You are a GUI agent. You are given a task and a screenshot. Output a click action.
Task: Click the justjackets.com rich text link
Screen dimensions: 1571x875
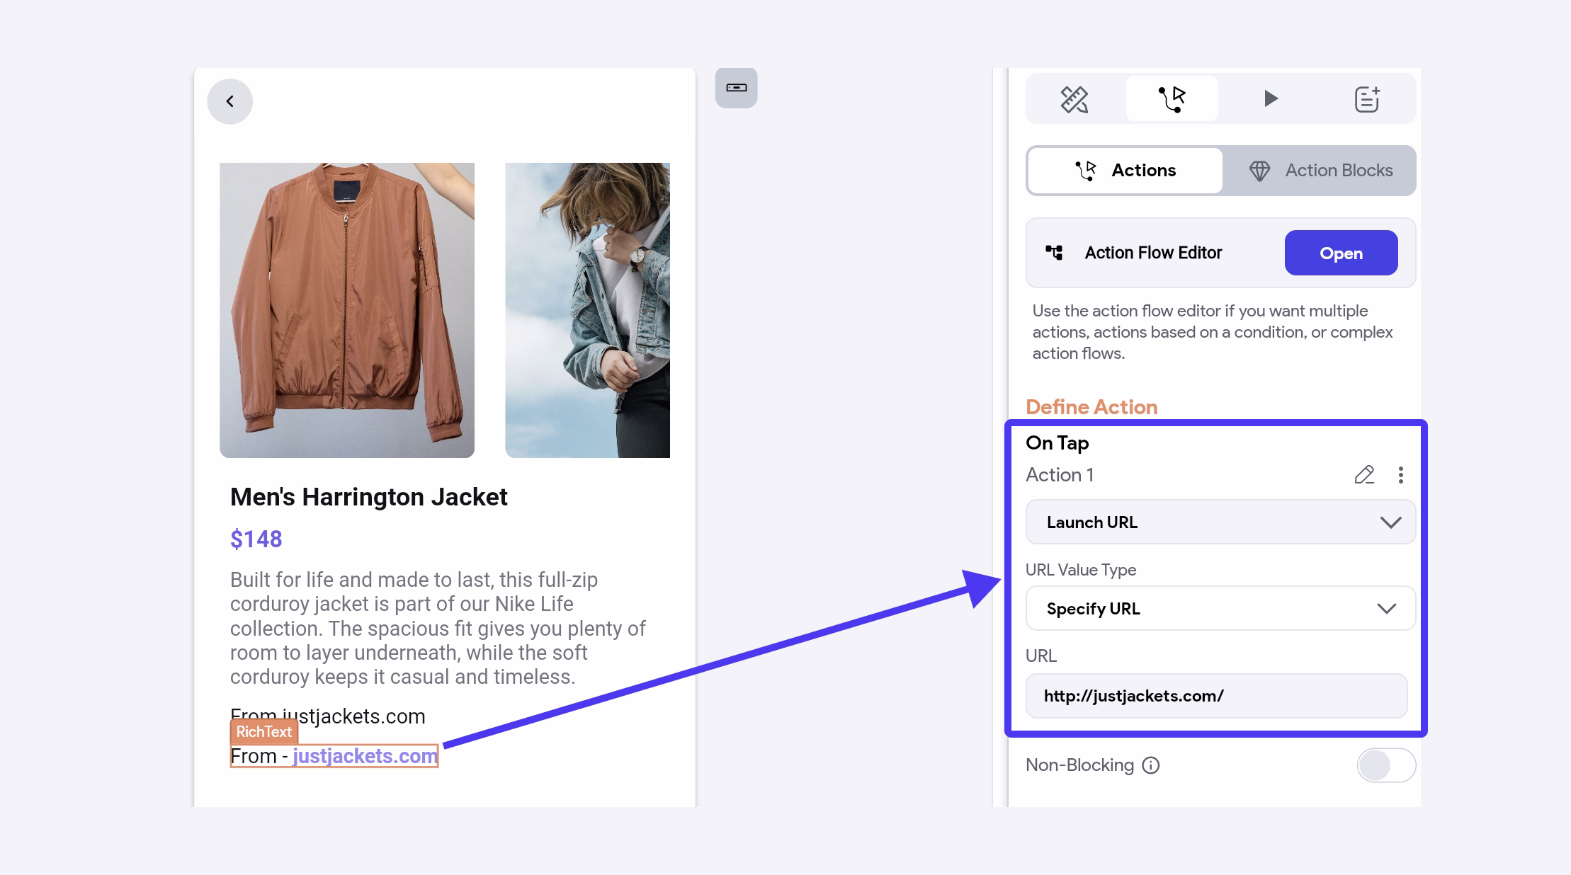point(365,756)
